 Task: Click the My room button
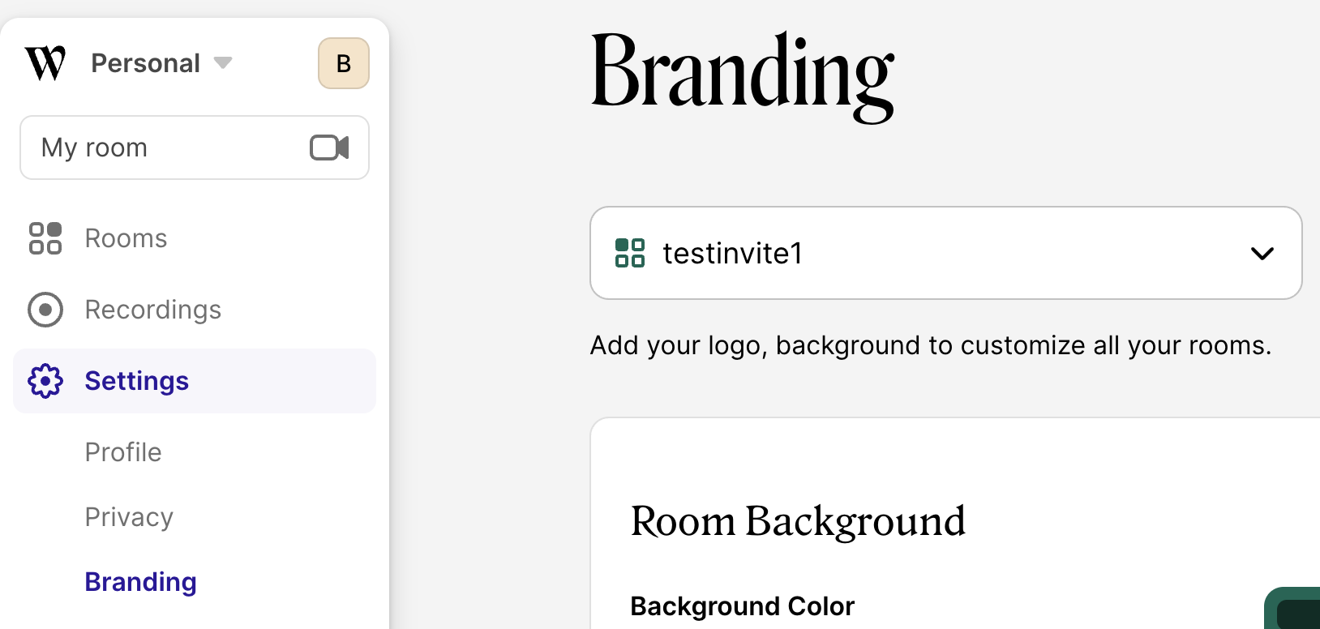pos(162,148)
